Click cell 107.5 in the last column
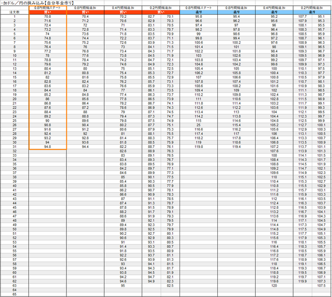 [x=321, y=286]
